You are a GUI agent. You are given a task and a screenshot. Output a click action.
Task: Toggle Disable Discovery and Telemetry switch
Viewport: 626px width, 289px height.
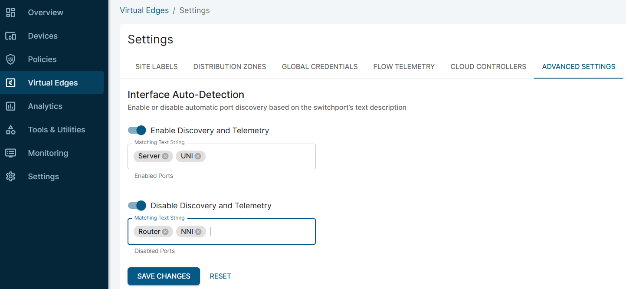(137, 205)
